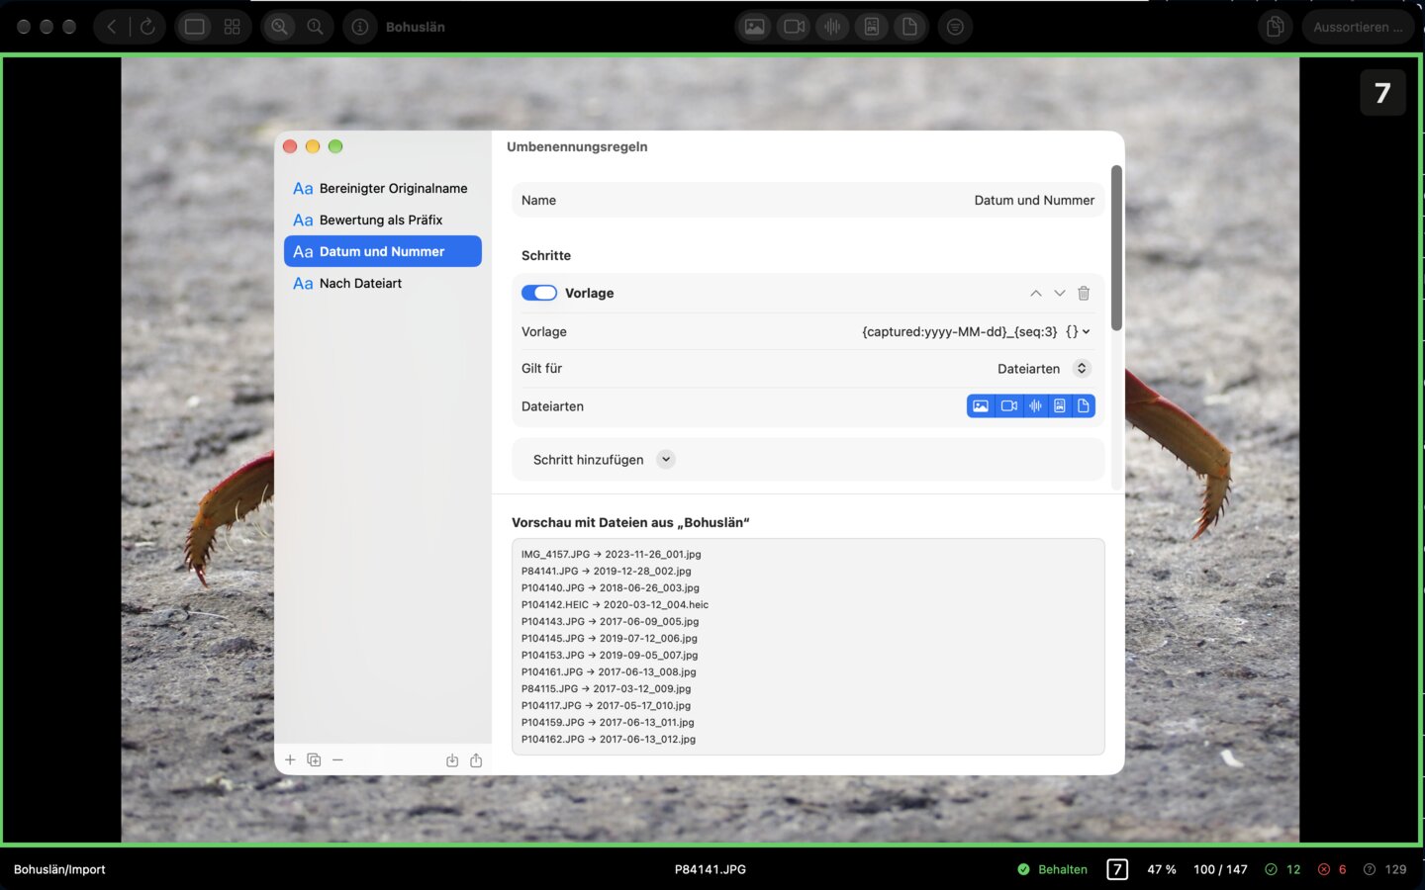Image resolution: width=1425 pixels, height=890 pixels.
Task: Toggle other documents type in Dateiarten row
Action: [x=1084, y=405]
